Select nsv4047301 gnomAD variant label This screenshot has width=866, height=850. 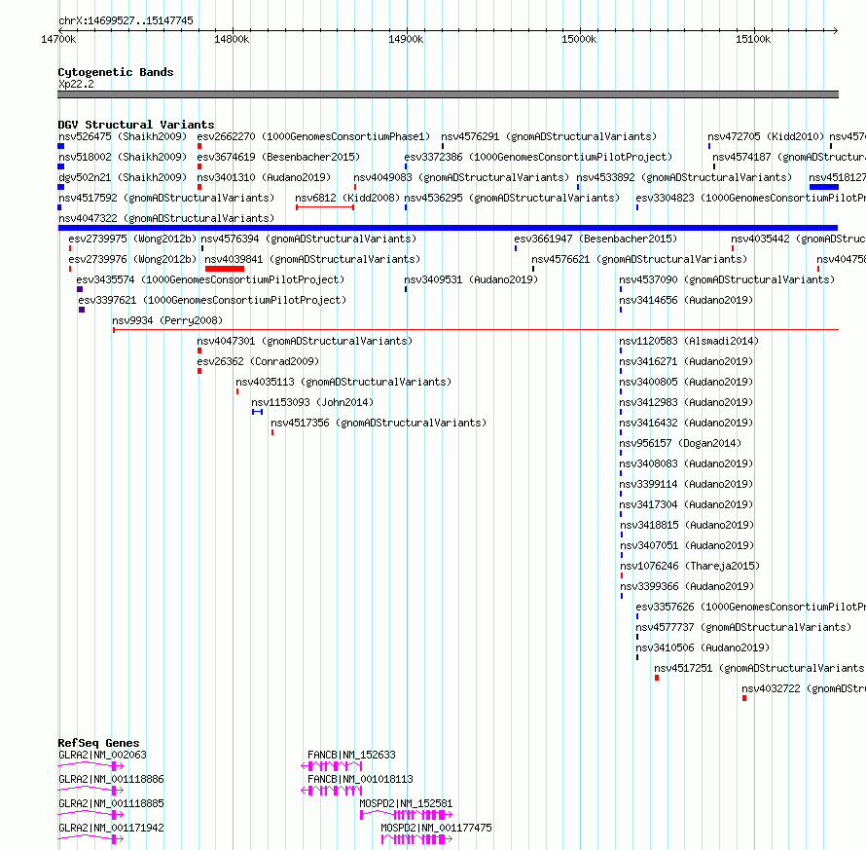pos(305,341)
